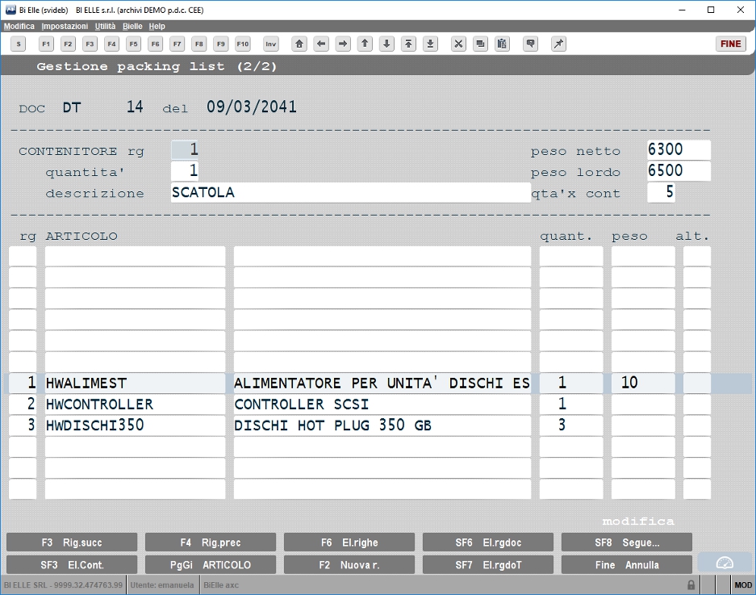Click the speedometer icon at bottom right
Viewport: 756px width, 595px height.
tap(725, 564)
